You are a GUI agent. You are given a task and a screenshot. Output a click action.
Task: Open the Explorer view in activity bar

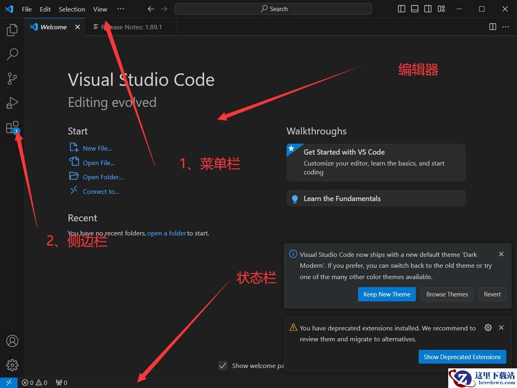point(12,30)
